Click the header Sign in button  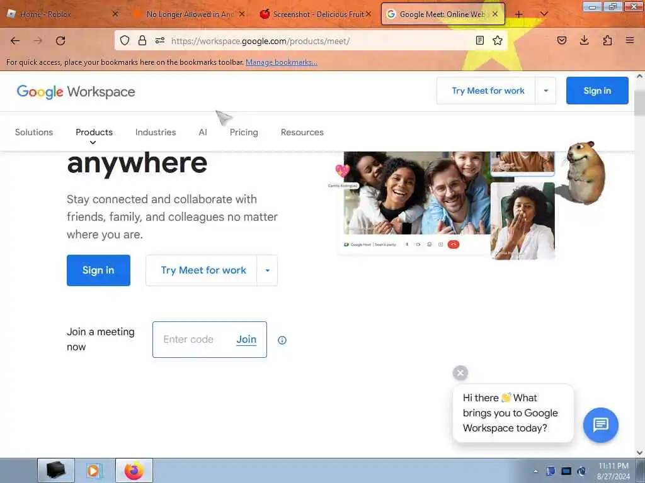597,91
